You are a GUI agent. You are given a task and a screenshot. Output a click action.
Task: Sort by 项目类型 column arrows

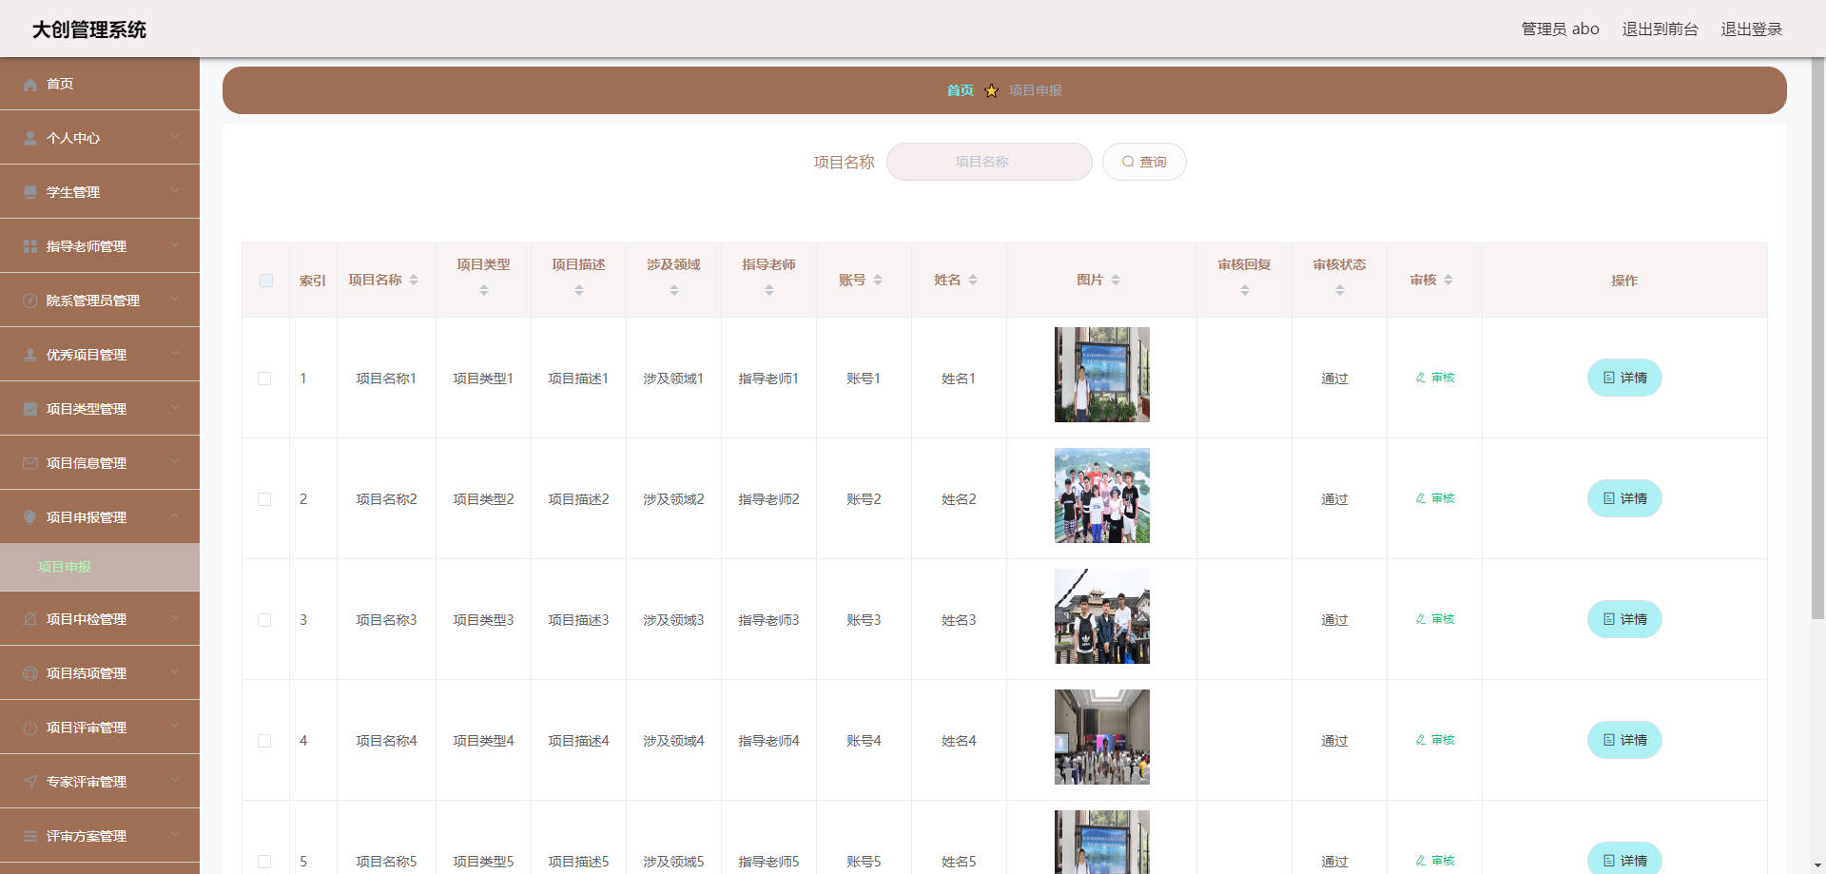(484, 291)
